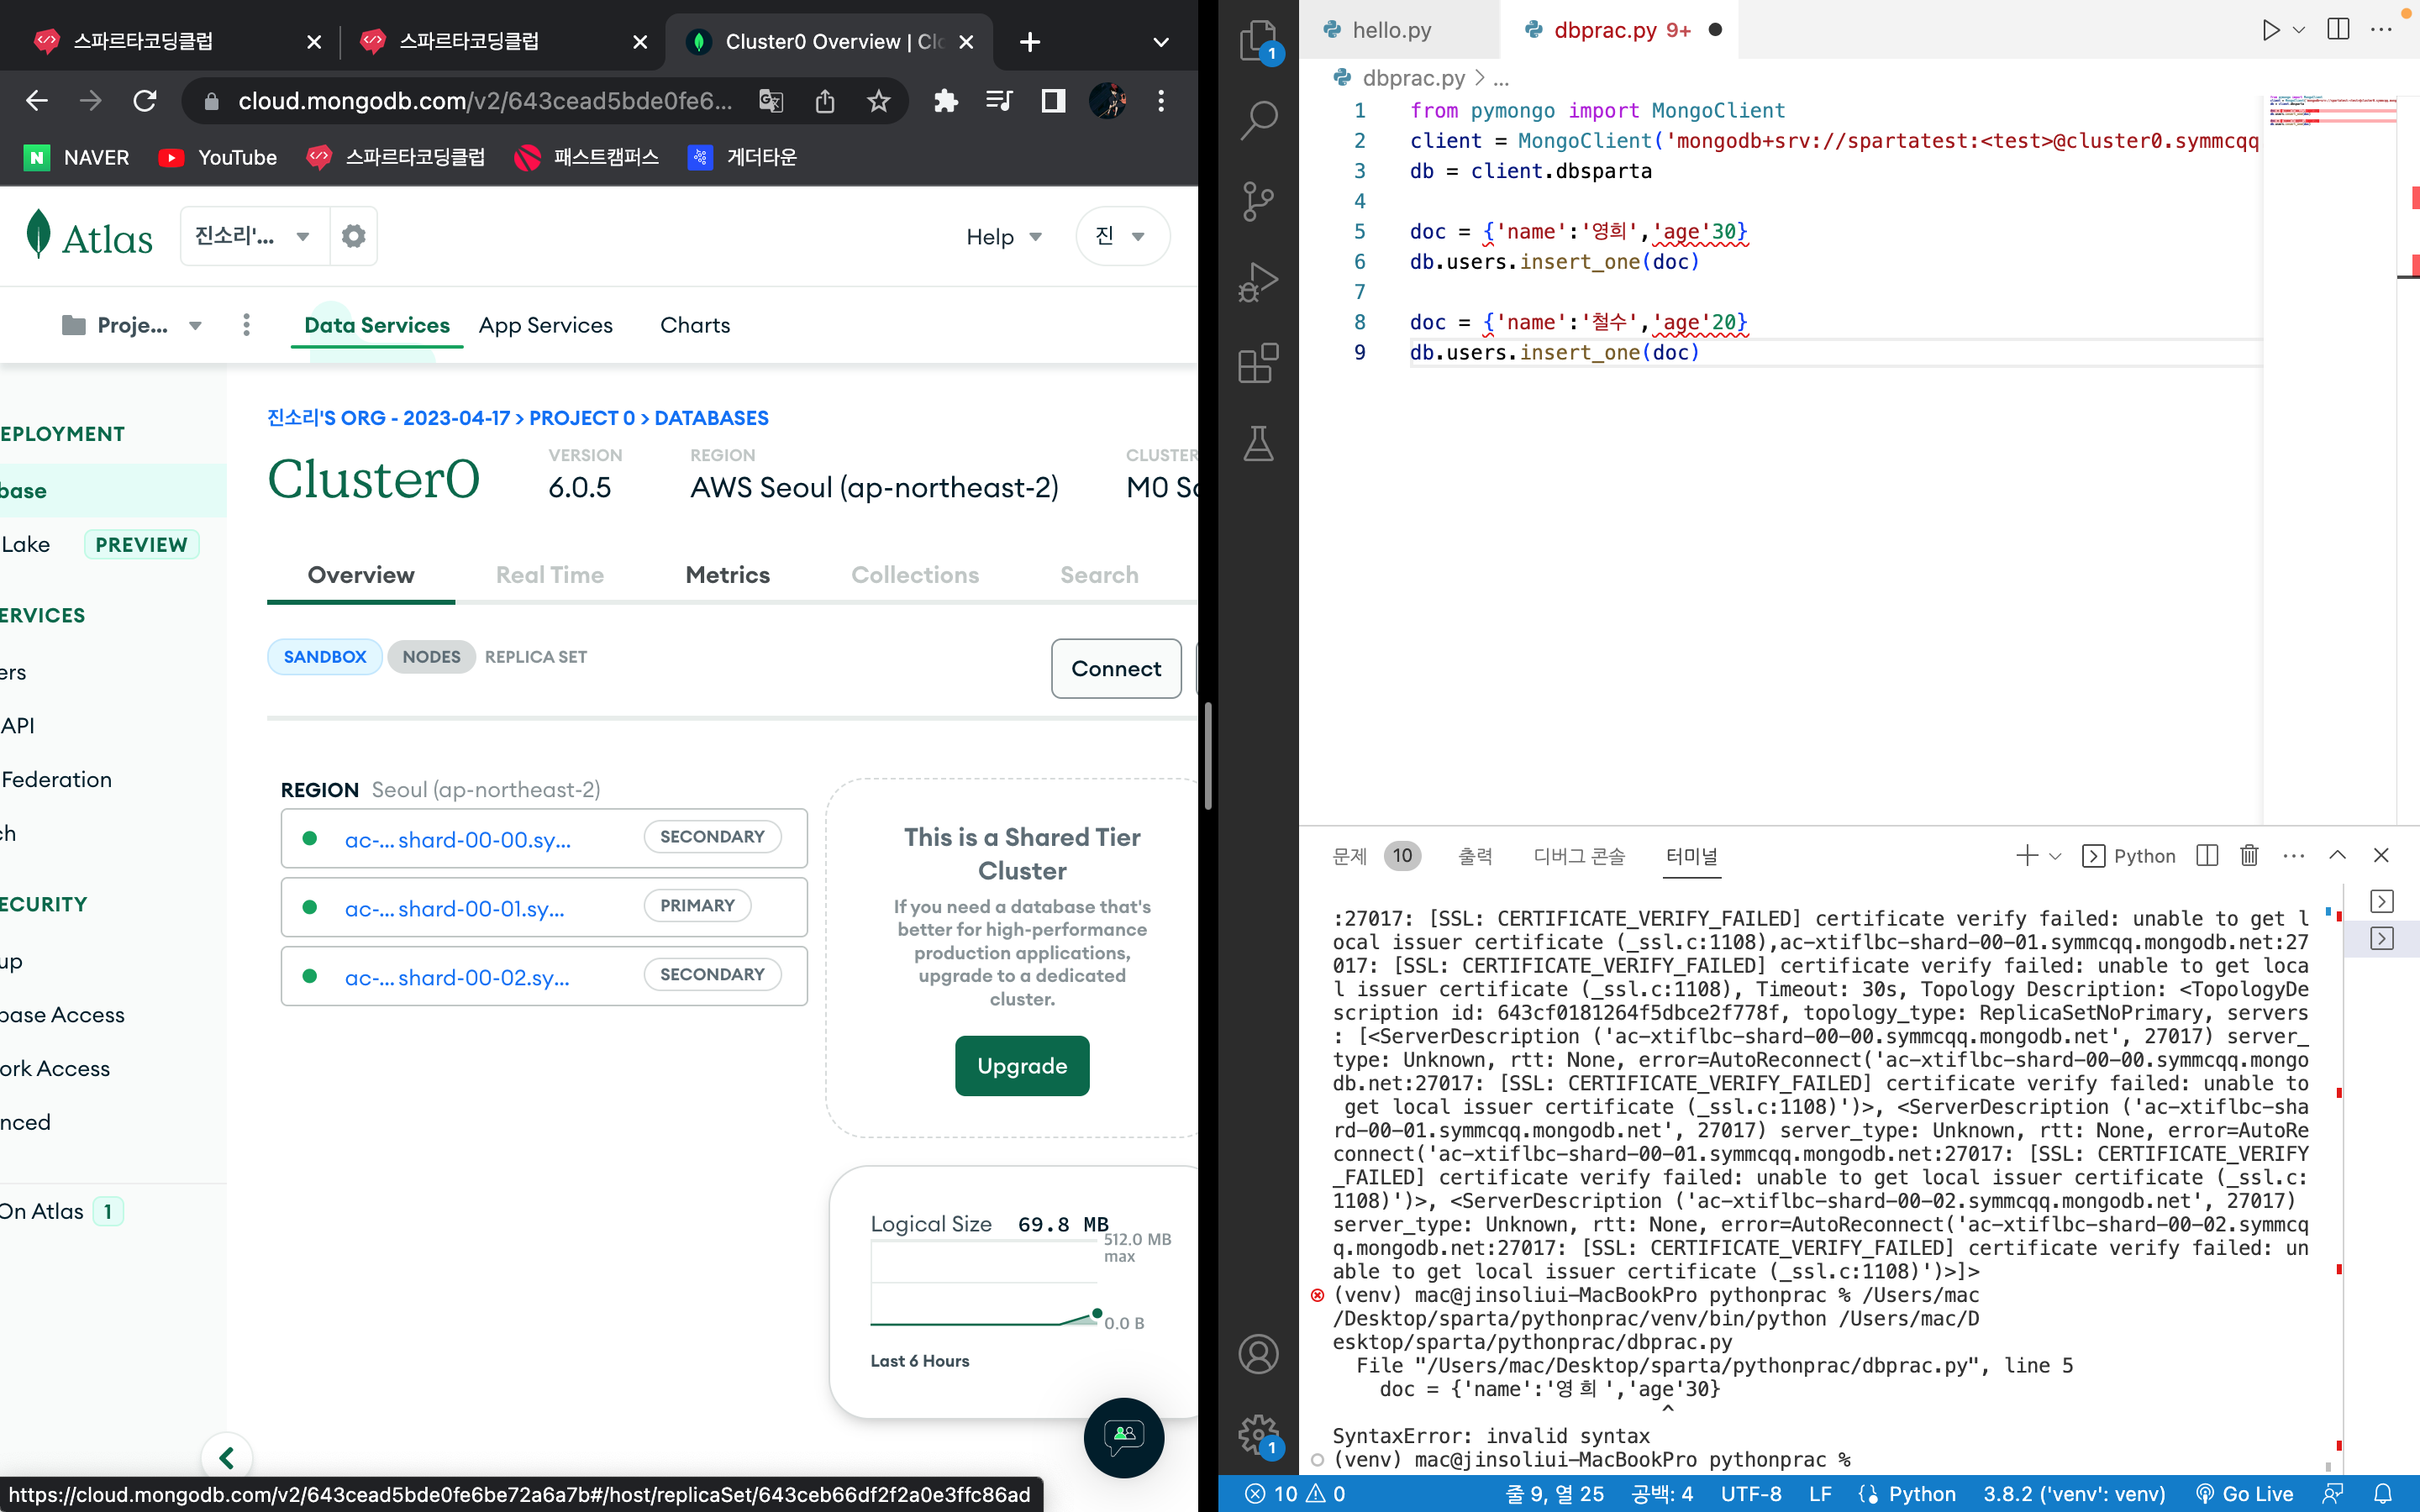Viewport: 2420px width, 1512px height.
Task: Open the Chrome extensions puzzle icon
Action: 945,101
